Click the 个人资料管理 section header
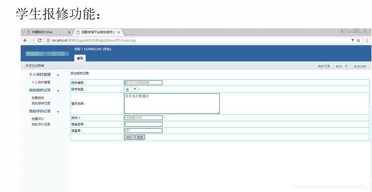Screen dimensions: 372x192 [40, 75]
